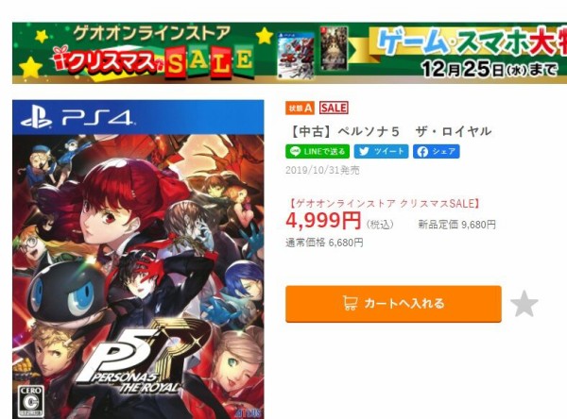The height and width of the screenshot is (419, 567).
Task: Click the ツイート button
Action: pos(381,151)
